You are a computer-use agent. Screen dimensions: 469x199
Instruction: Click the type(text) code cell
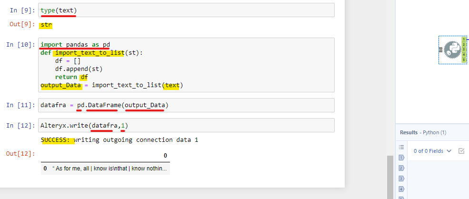click(x=187, y=10)
